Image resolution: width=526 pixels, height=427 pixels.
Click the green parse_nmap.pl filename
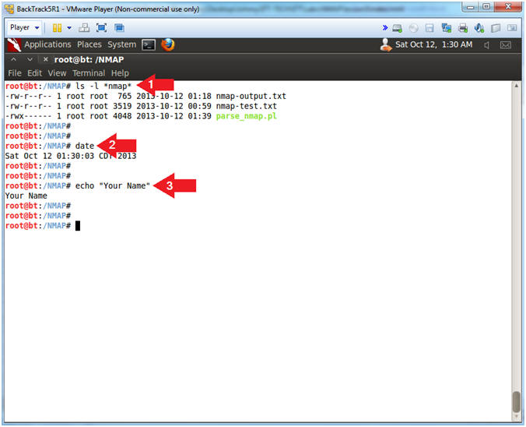point(246,117)
